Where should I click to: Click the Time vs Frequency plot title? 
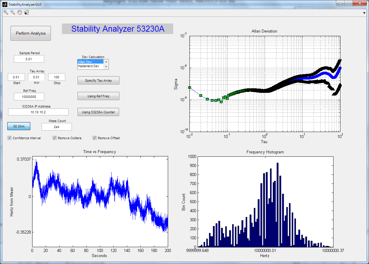point(100,152)
